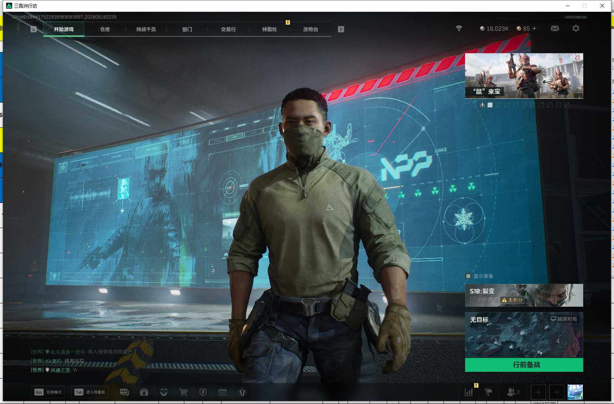The height and width of the screenshot is (404, 614).
Task: Open the S10:裂变 season banner
Action: click(524, 295)
